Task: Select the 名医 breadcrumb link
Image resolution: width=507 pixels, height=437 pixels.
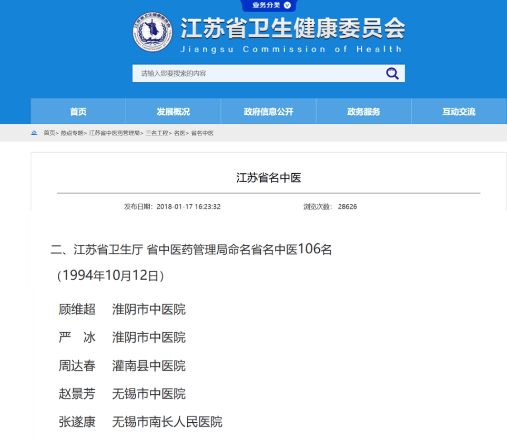Action: [x=179, y=133]
